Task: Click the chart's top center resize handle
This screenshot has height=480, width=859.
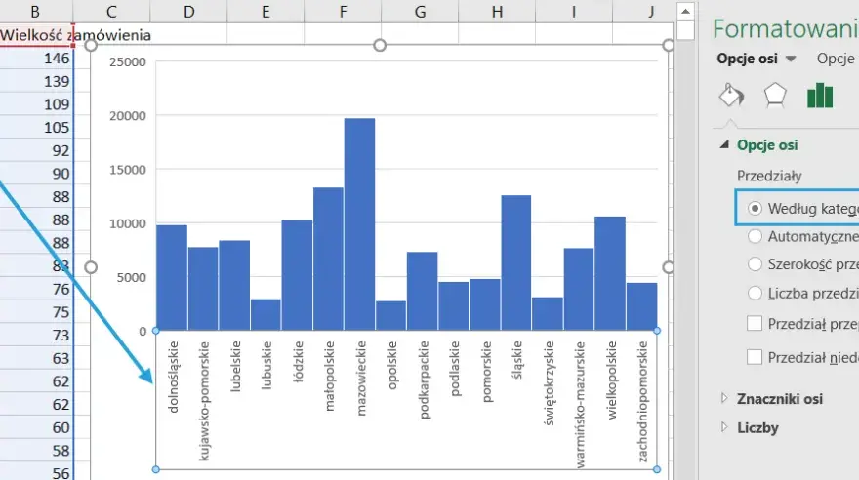Action: pyautogui.click(x=379, y=45)
